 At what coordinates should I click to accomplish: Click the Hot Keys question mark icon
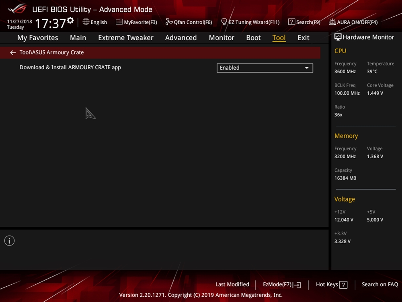[343, 285]
